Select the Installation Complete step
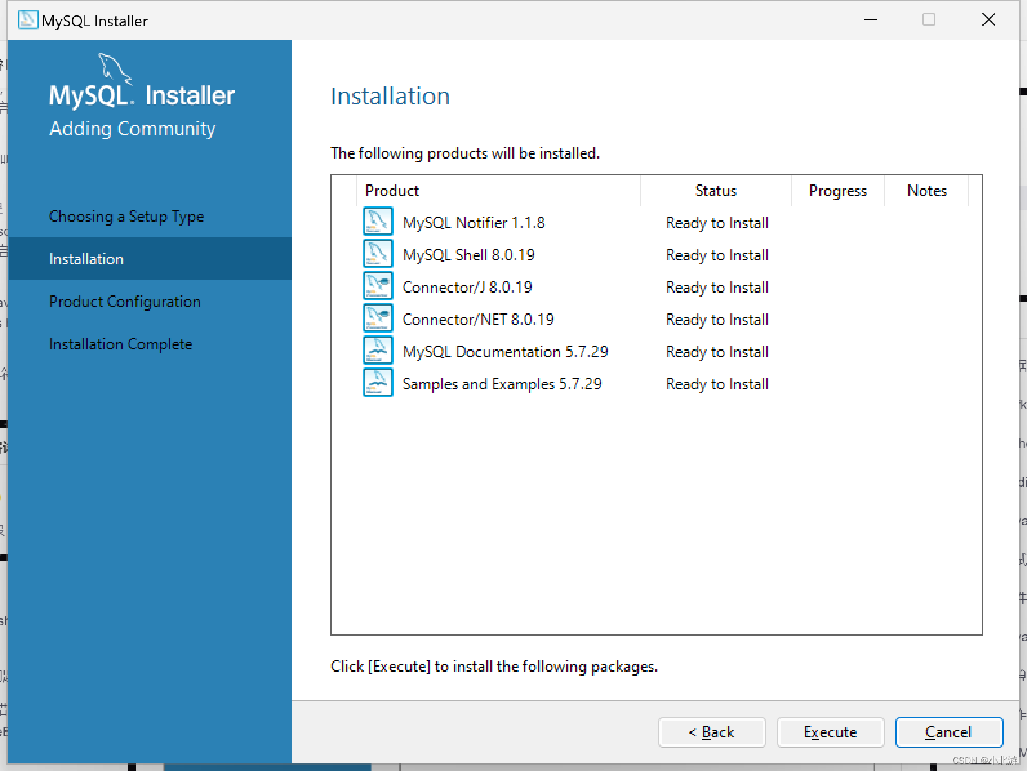The image size is (1027, 771). coord(121,344)
